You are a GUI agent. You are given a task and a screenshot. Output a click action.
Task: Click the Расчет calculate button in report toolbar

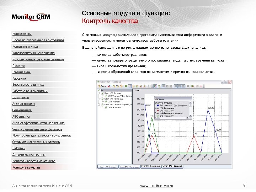click(102, 86)
